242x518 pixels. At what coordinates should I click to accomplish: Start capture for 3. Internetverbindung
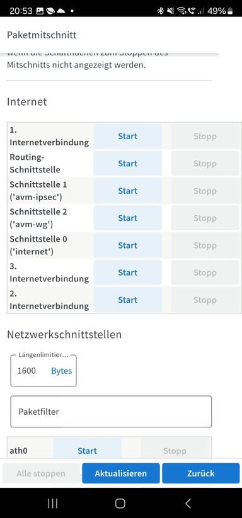pos(127,273)
